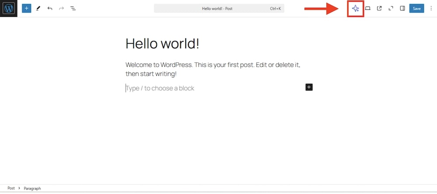Select 'Post' in the bottom breadcrumb
The image size is (437, 194).
point(11,188)
